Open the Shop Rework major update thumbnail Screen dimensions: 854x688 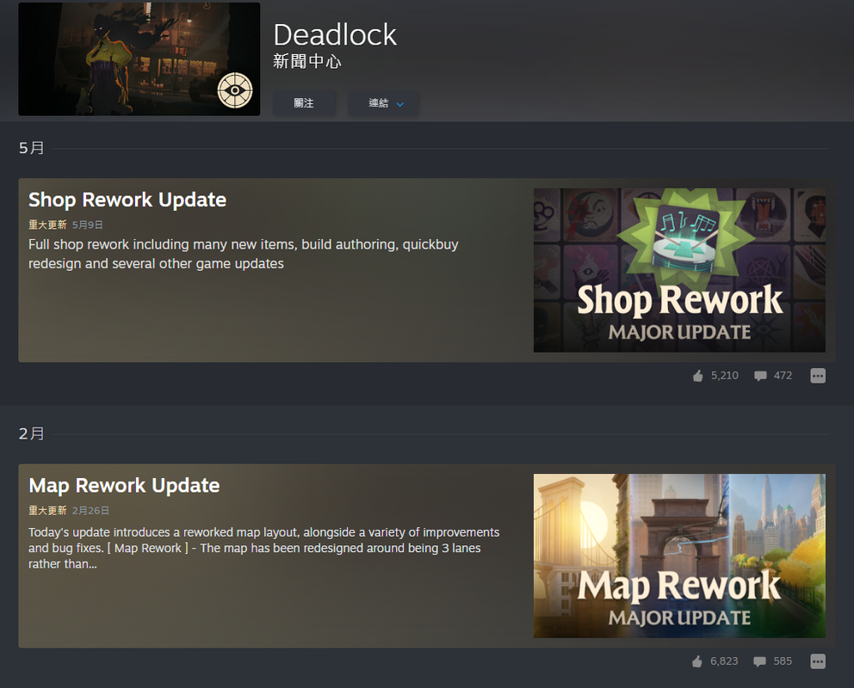click(679, 270)
